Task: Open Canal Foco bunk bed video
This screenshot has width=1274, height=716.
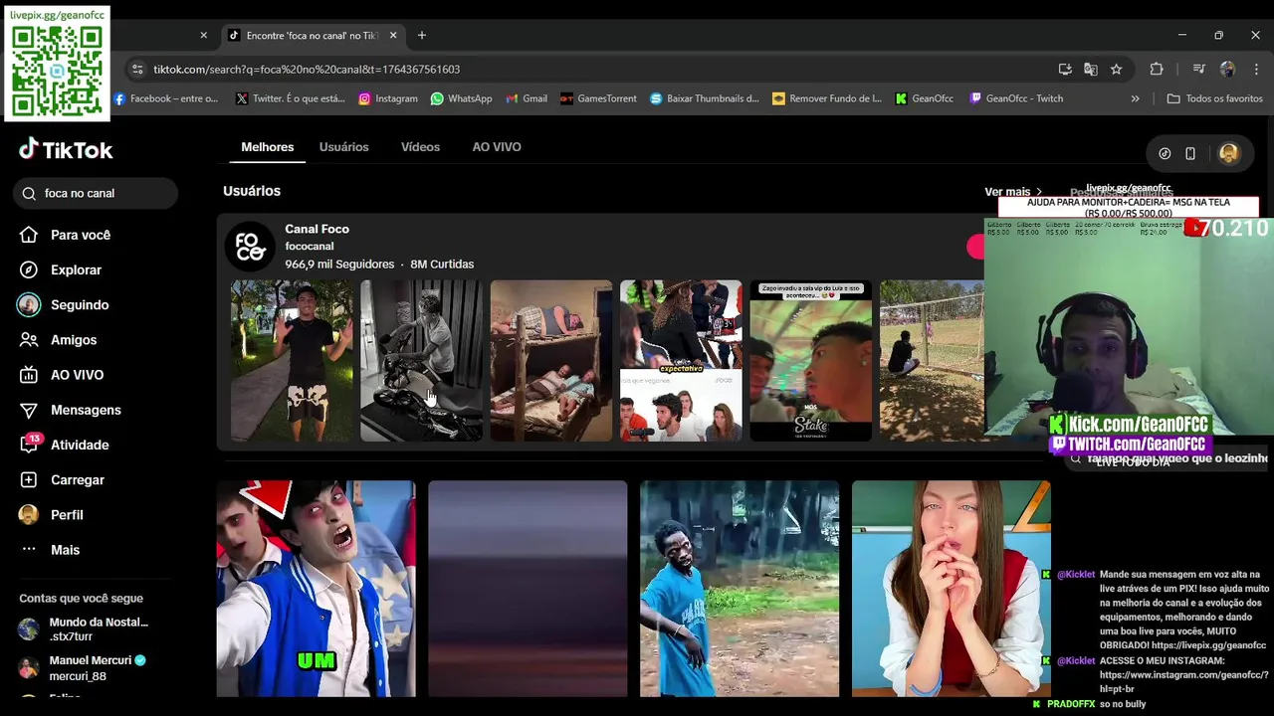Action: 551,360
